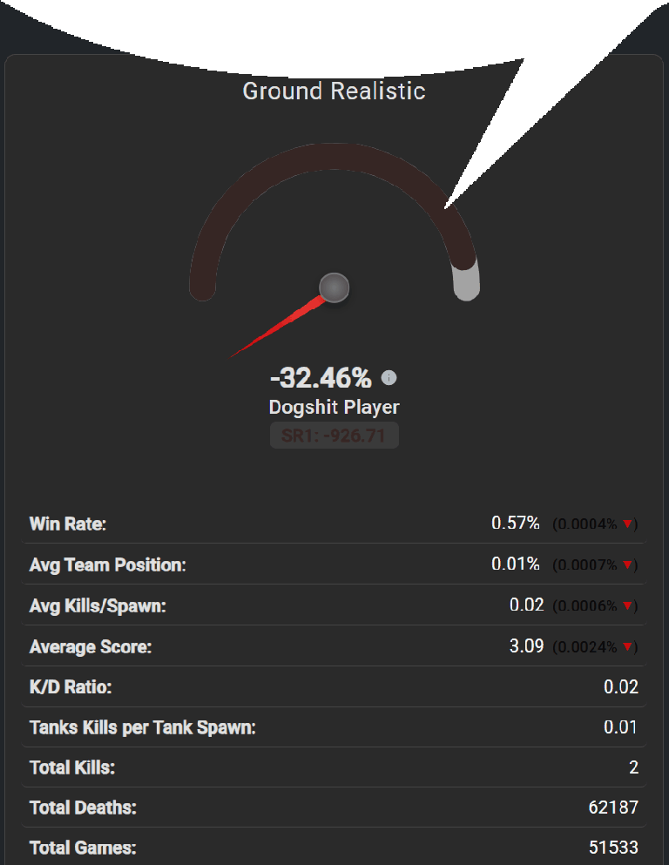The image size is (669, 865).
Task: Click the -32.46% rating value
Action: [321, 378]
